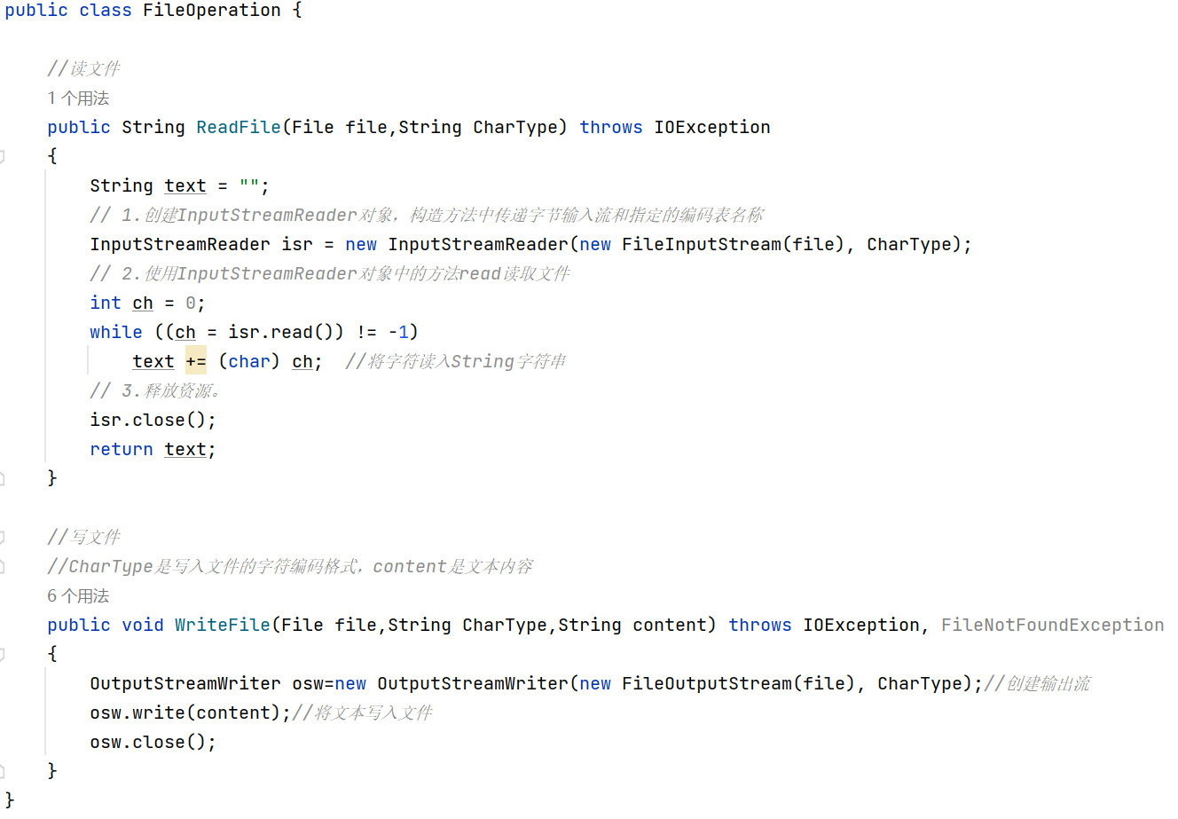Screen dimensions: 1178x819
Task: Open usages via the "1 个用法" hint above ReadFile
Action: point(78,98)
